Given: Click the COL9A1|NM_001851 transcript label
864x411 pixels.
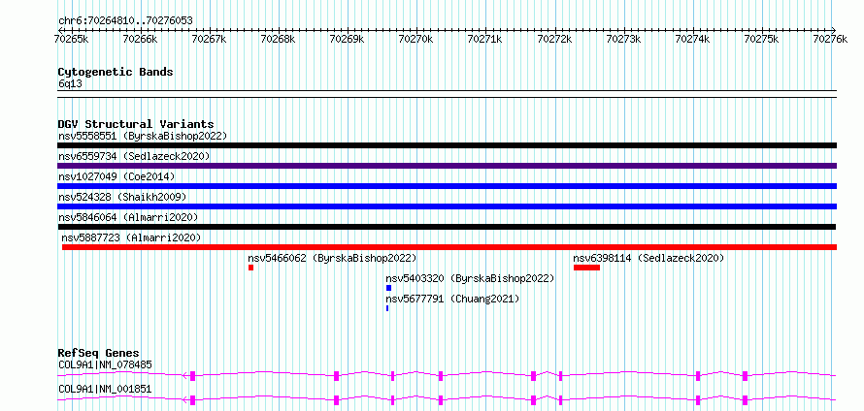Looking at the screenshot, I should tap(105, 390).
